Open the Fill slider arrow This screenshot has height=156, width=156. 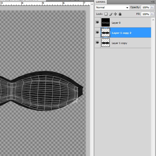pyautogui.click(x=152, y=14)
